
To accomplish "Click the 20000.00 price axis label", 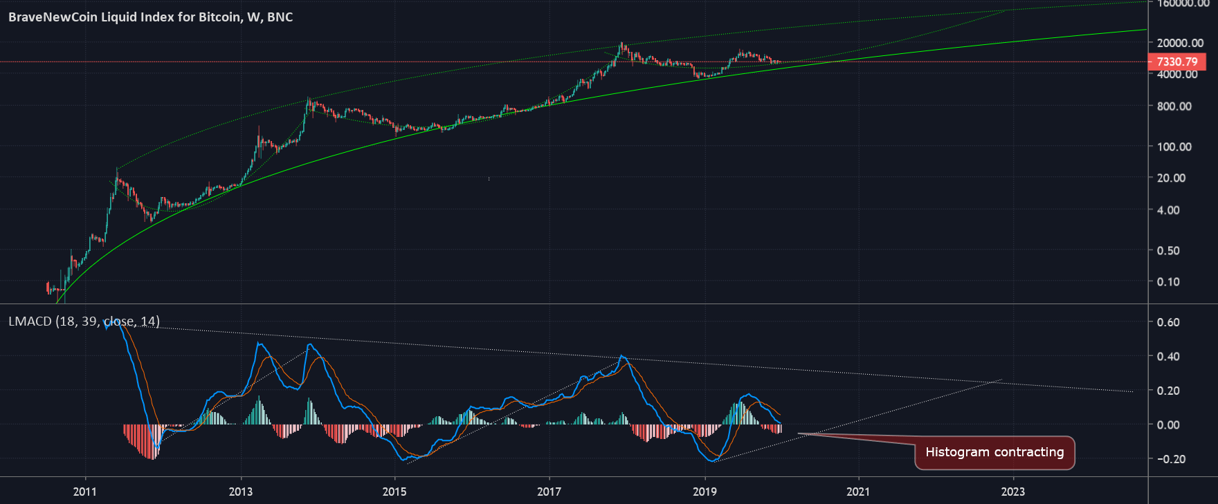I will coord(1180,43).
